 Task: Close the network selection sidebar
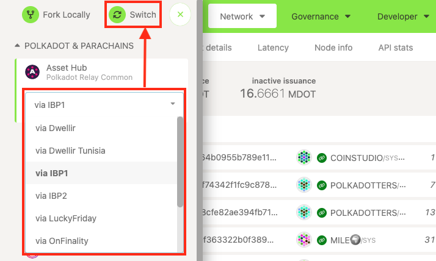click(x=180, y=15)
